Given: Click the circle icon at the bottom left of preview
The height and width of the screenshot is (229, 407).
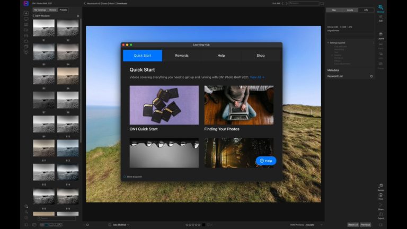Looking at the screenshot, I should (x=87, y=225).
